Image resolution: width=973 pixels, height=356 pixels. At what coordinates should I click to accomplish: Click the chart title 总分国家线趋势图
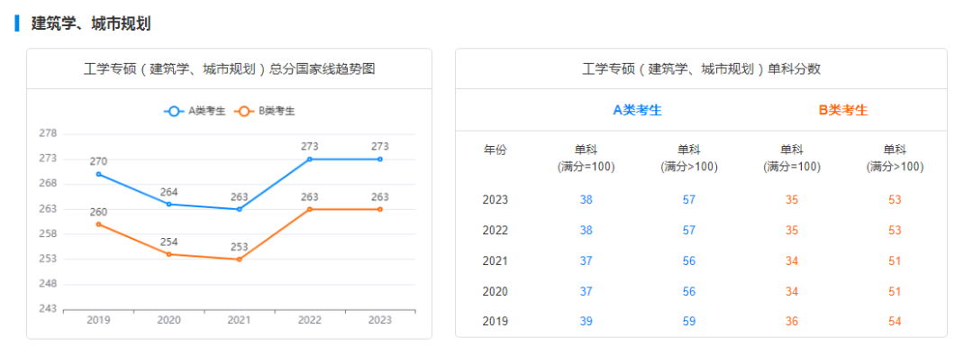click(x=229, y=69)
